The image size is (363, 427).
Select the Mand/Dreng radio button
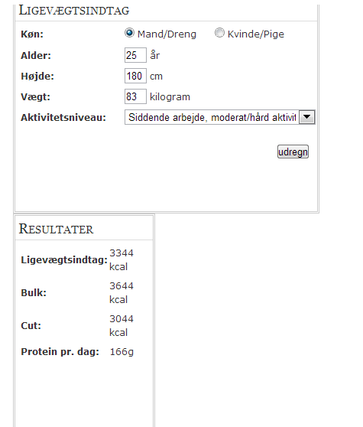click(x=129, y=33)
